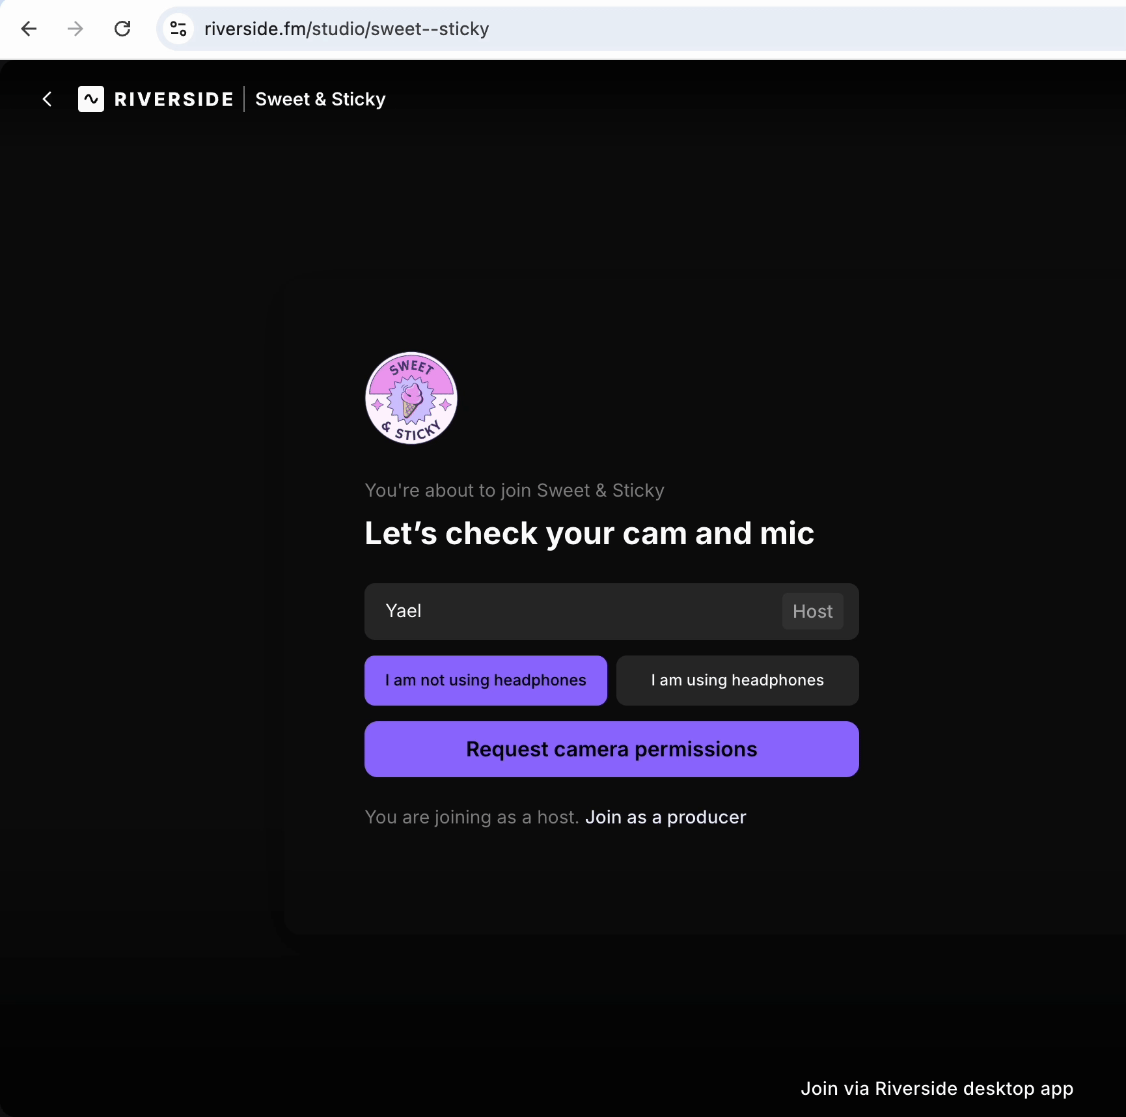Click the browser back arrow
1126x1117 pixels.
coord(29,29)
